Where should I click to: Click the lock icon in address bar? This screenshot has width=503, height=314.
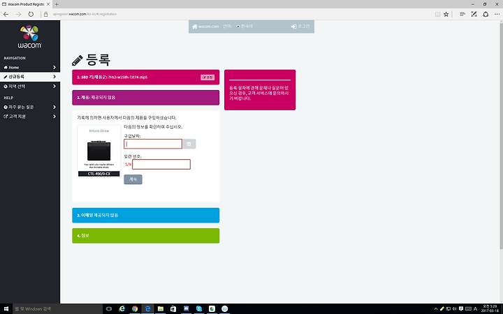(46, 14)
